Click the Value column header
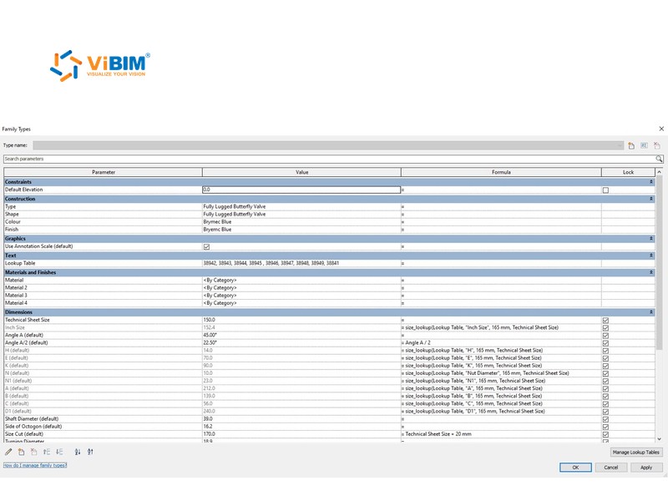Image resolution: width=668 pixels, height=501 pixels. [x=301, y=172]
